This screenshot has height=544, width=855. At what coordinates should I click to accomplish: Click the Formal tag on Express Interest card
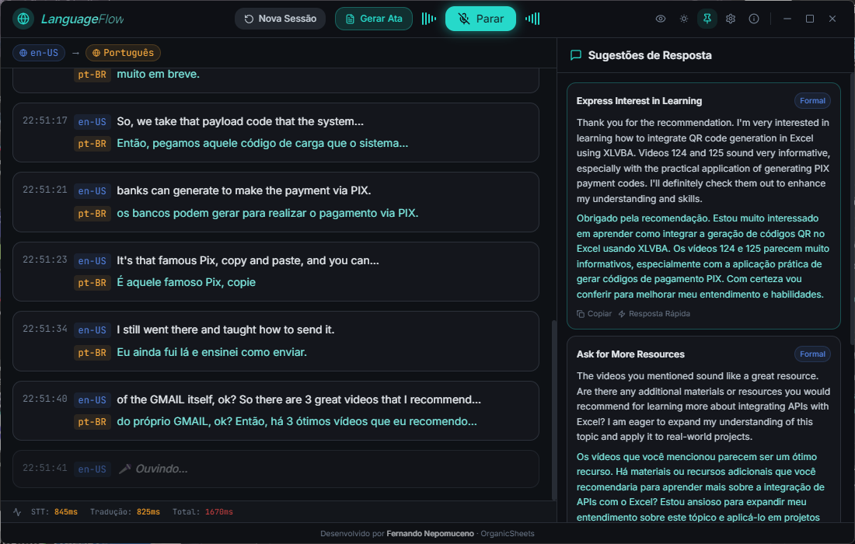click(812, 101)
